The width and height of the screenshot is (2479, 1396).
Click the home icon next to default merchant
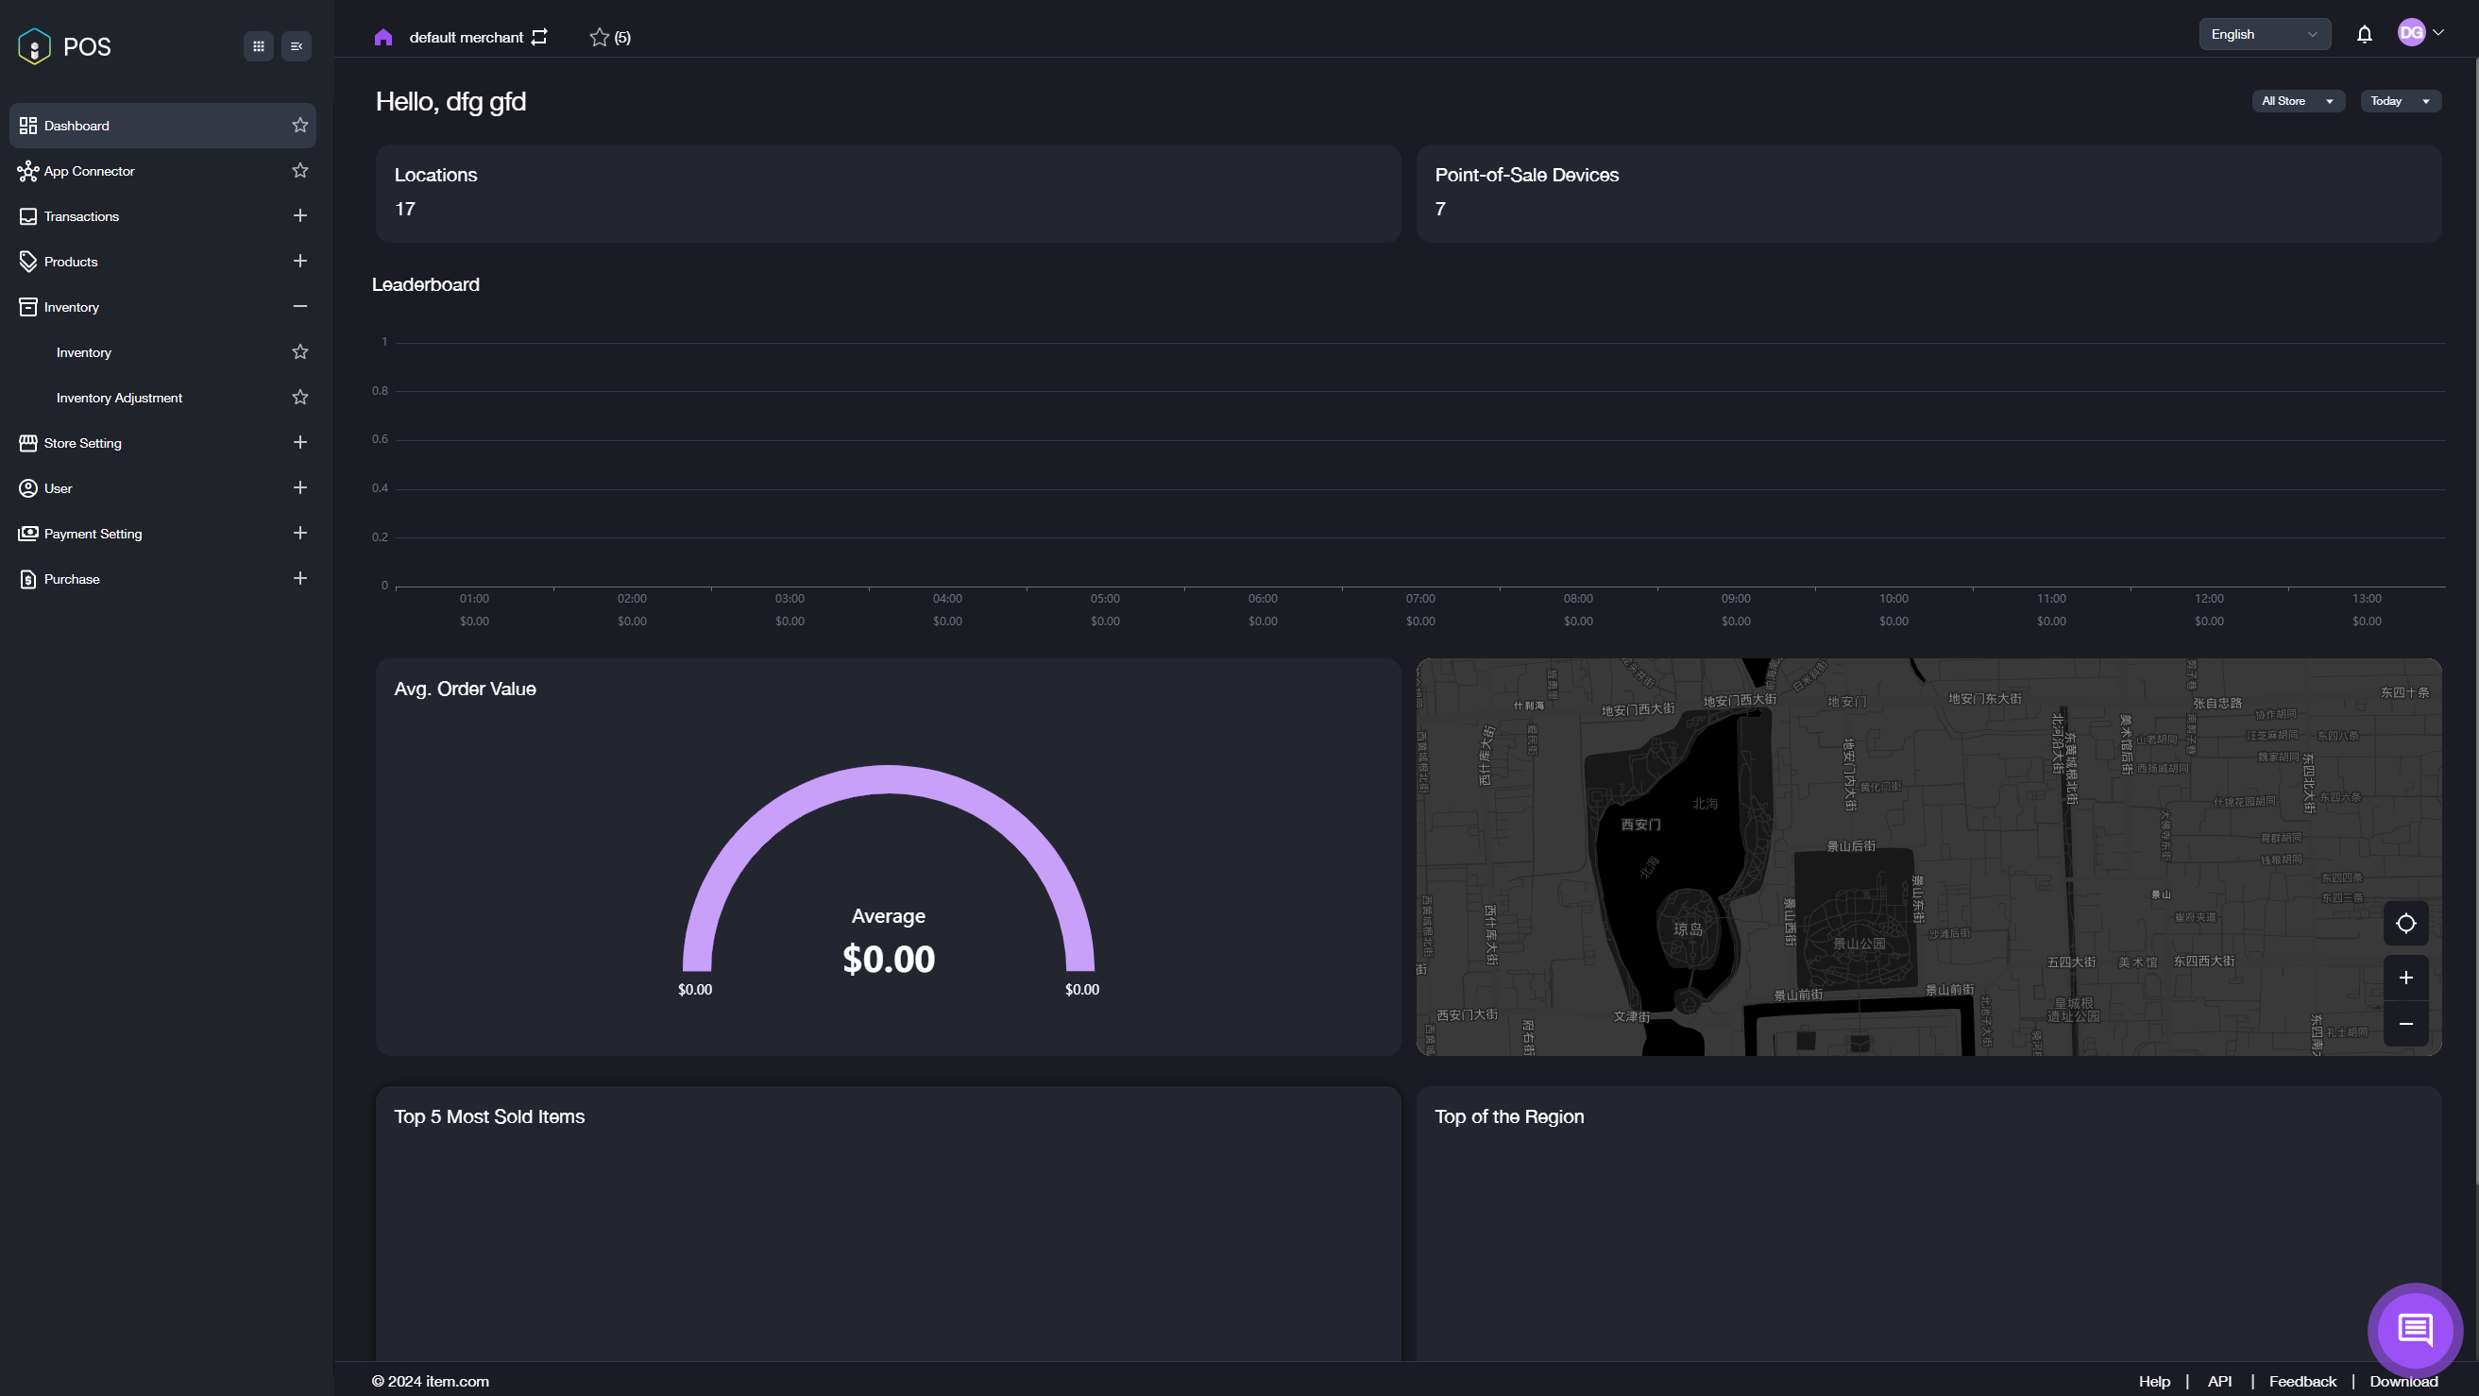pyautogui.click(x=383, y=37)
